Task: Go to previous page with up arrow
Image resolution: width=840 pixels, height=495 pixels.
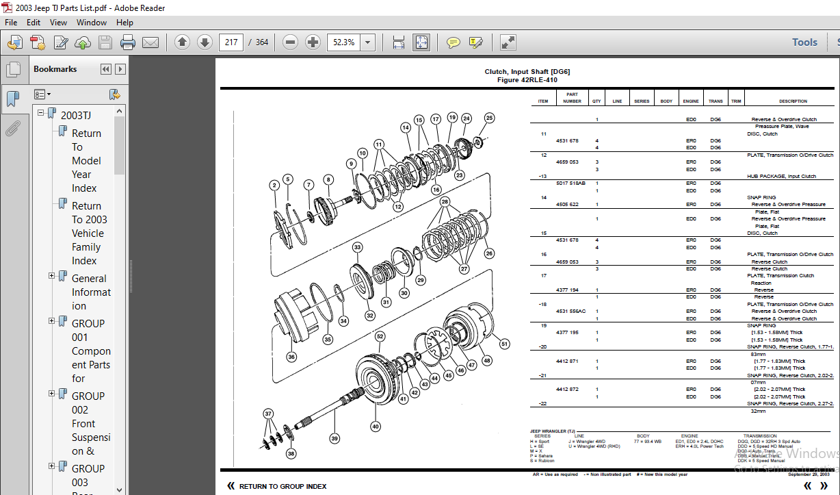Action: click(x=182, y=42)
